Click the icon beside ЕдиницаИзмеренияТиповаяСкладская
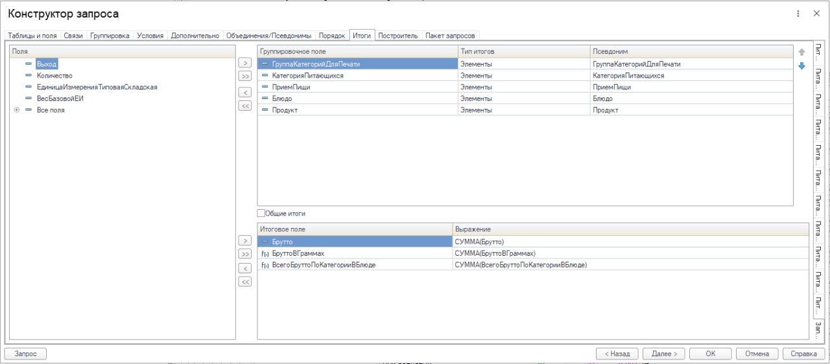This screenshot has height=364, width=830. pyautogui.click(x=29, y=87)
